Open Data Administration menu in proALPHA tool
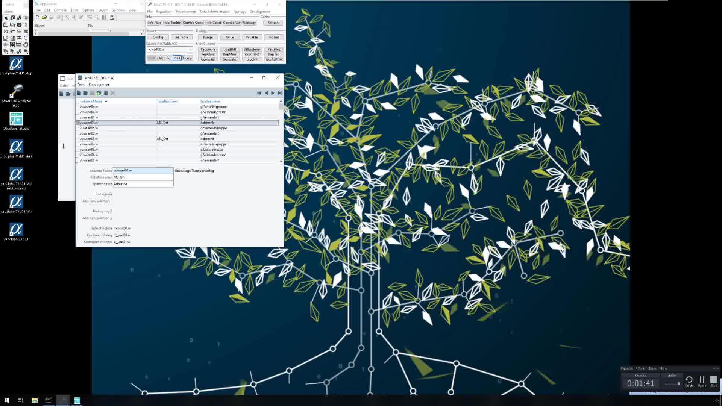The width and height of the screenshot is (722, 406). (215, 12)
